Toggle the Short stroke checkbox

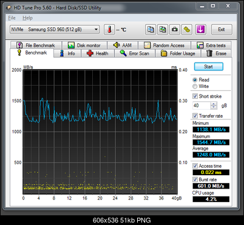click(195, 96)
